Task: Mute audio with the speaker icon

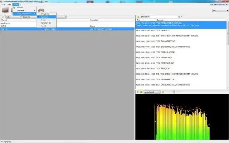Action: point(163,92)
